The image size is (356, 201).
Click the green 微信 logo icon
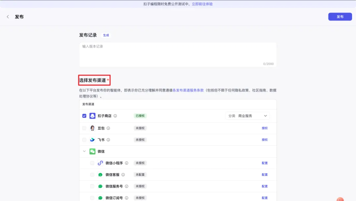[x=92, y=151]
